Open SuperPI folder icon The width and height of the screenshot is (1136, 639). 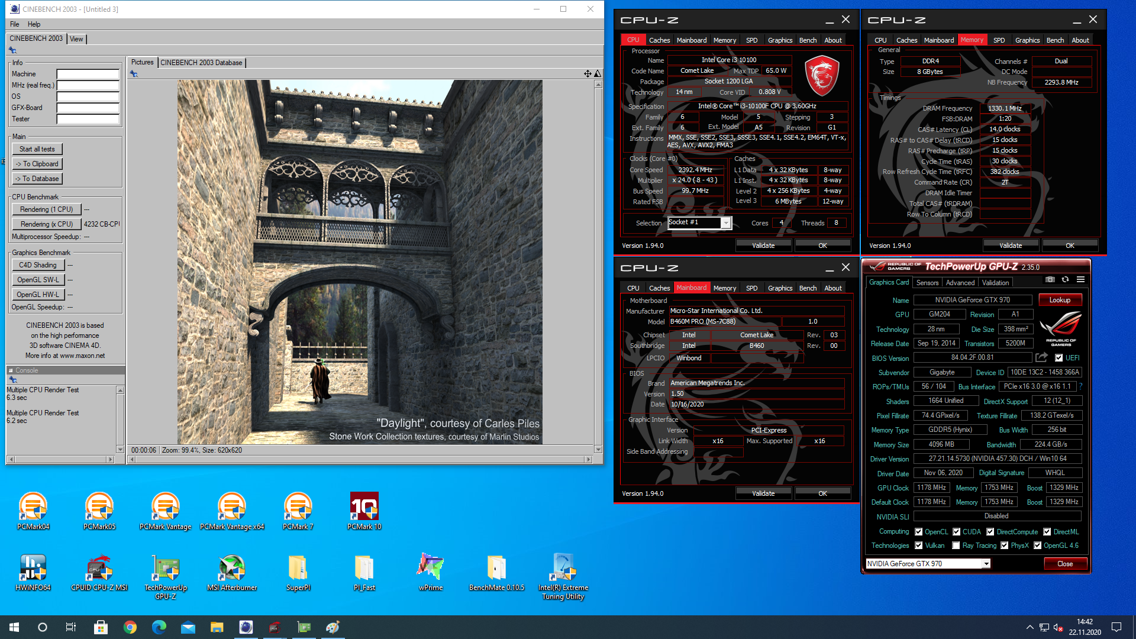click(x=298, y=573)
